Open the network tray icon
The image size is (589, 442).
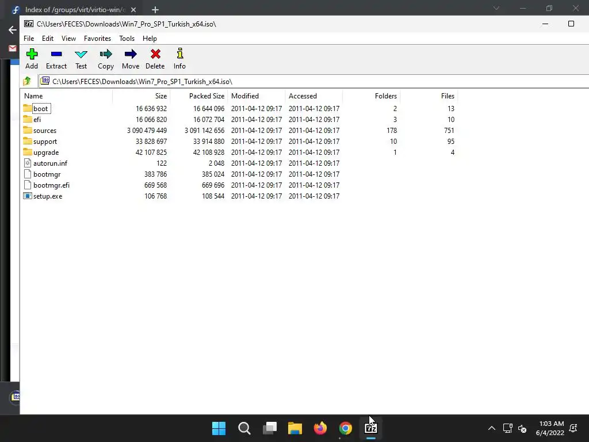507,428
